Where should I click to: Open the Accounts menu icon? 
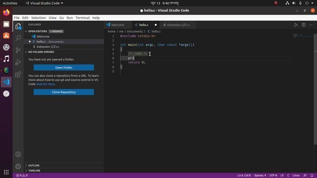pyautogui.click(x=18, y=154)
